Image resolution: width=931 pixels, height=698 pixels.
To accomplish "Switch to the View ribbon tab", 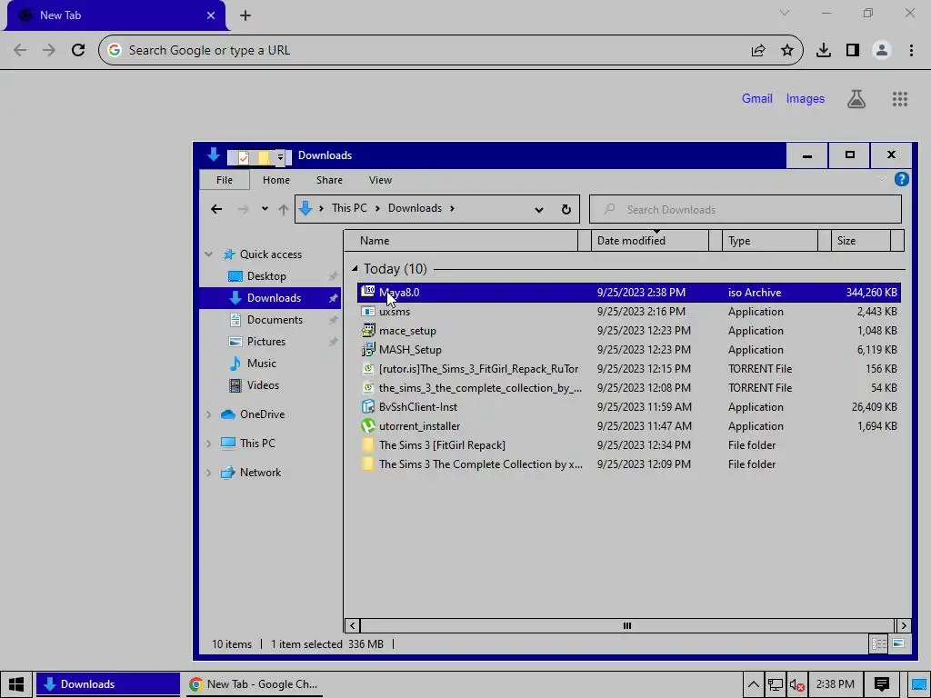I will click(380, 180).
